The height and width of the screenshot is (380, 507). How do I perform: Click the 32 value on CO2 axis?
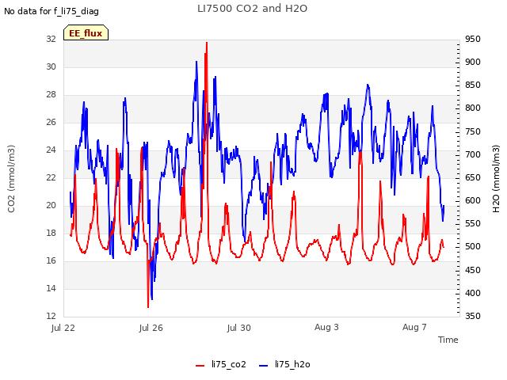(x=51, y=39)
